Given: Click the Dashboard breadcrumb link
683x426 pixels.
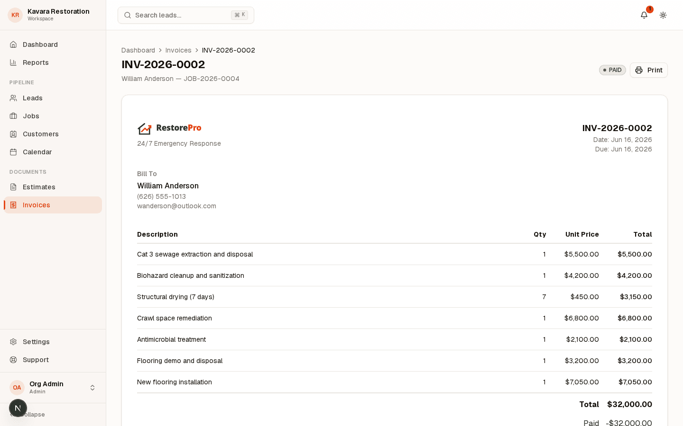Looking at the screenshot, I should [x=138, y=50].
